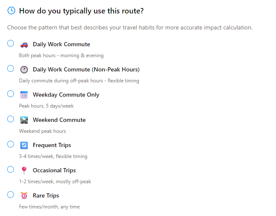Image resolution: width=276 pixels, height=216 pixels.
Task: Click the calendar icon for Weekday Commute Only
Action: 24,95
